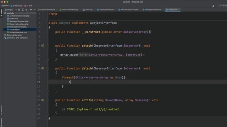Screen dimensions: 227x127
Task: Click the External Libraries icon
Action: (x=5, y=35)
